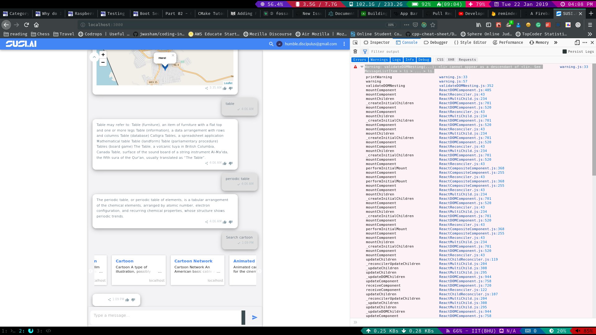Thumbs up the periodic table answer
The image size is (596, 335).
pos(224,222)
